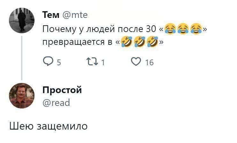Click the display name Простой
This screenshot has width=237, height=143.
coord(62,90)
